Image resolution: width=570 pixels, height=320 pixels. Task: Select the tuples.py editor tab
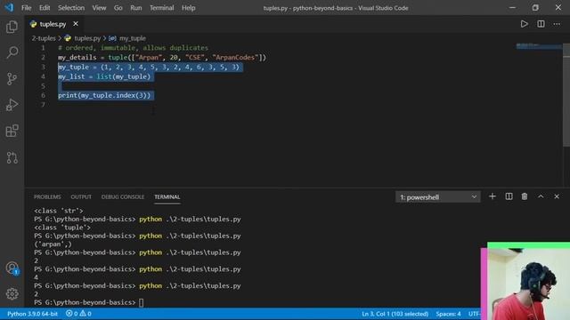(53, 24)
